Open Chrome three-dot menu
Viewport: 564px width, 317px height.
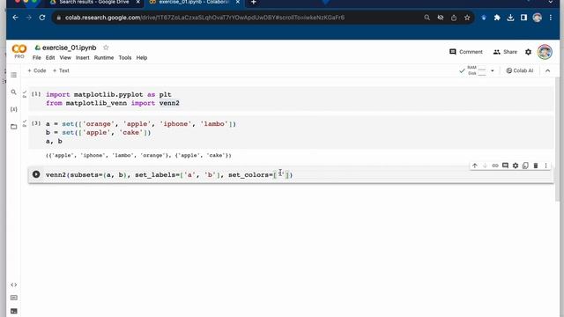[550, 18]
